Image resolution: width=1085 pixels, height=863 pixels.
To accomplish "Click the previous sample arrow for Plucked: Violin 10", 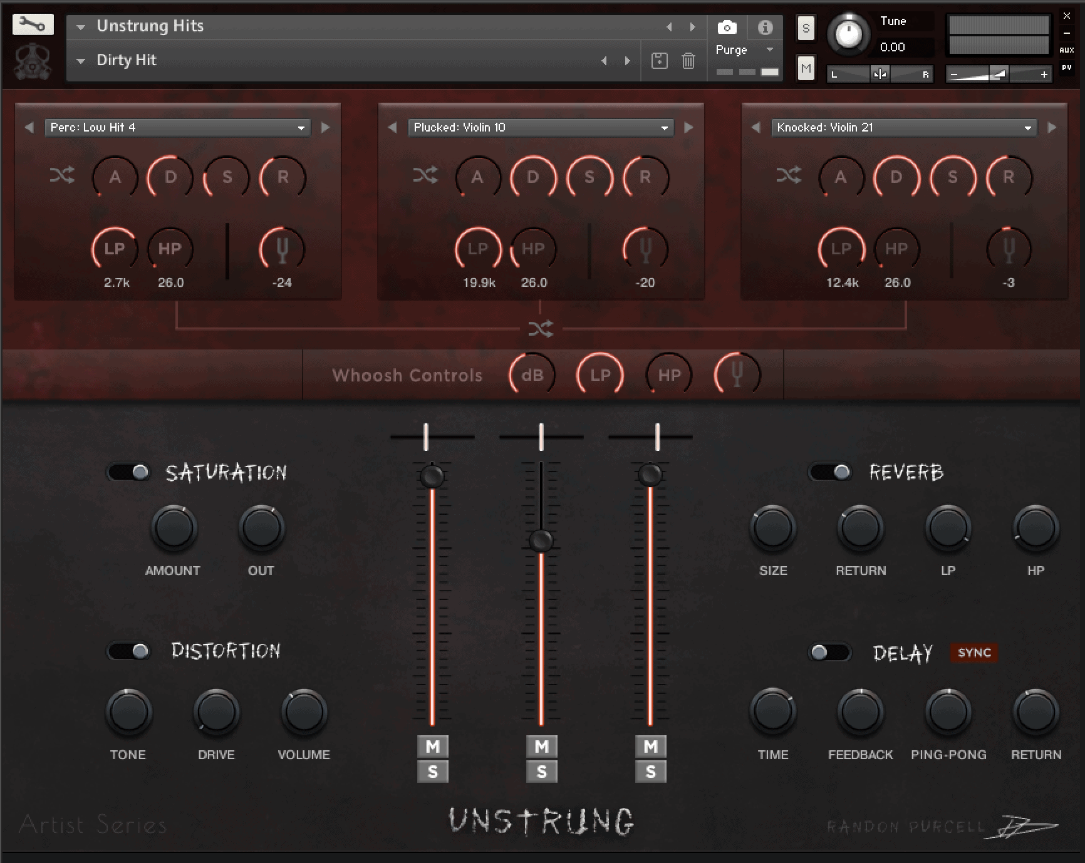I will (393, 127).
